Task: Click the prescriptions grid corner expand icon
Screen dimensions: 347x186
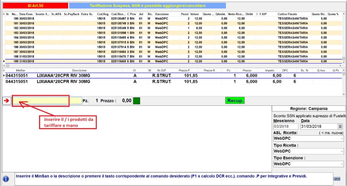Action: pyautogui.click(x=4, y=14)
